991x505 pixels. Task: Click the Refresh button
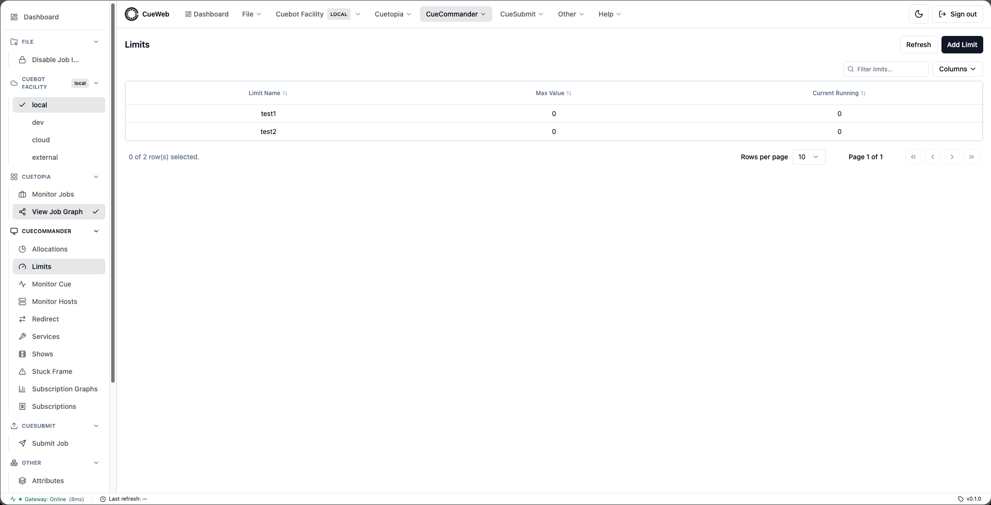click(918, 45)
